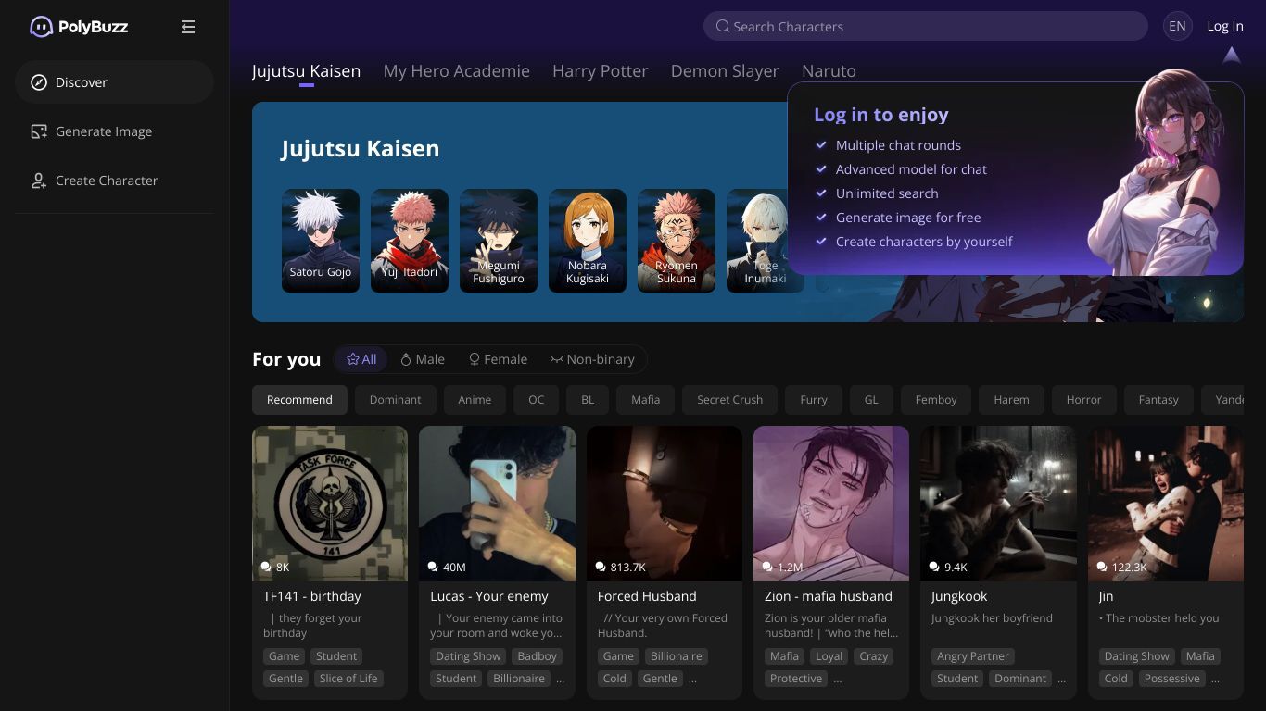
Task: Open the Toge Inumaki character
Action: point(766,241)
